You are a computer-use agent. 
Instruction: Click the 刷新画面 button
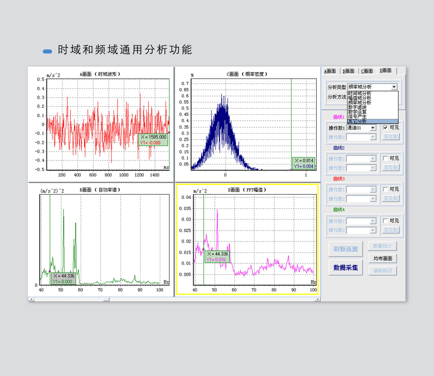345,249
